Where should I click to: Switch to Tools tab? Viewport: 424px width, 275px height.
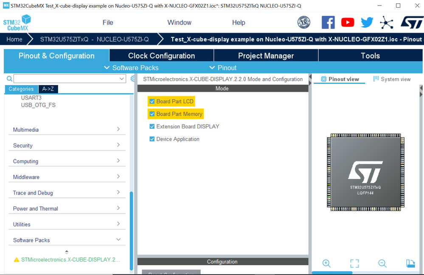(x=370, y=56)
